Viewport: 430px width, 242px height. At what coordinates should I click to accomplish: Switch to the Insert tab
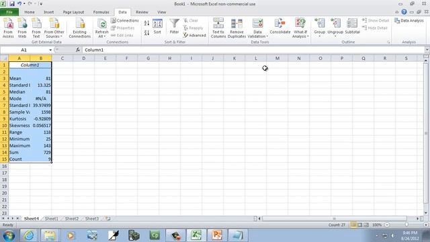click(48, 12)
